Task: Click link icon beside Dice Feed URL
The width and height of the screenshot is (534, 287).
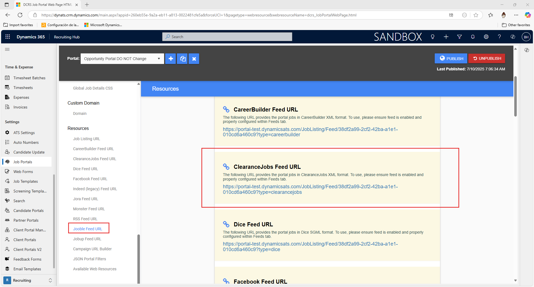Action: point(226,224)
